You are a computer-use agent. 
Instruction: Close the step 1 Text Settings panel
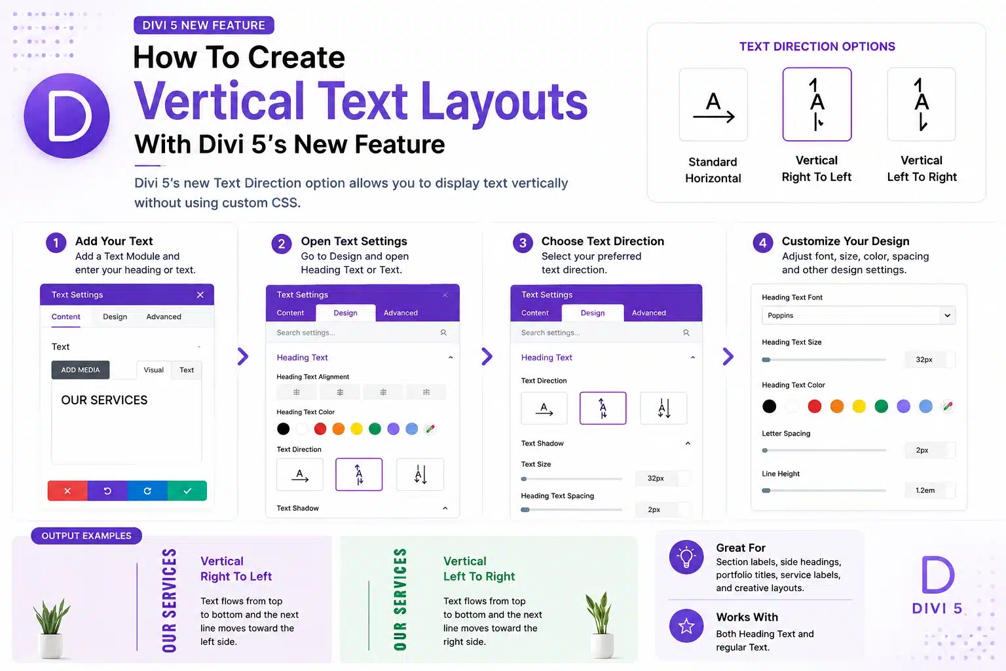click(200, 295)
